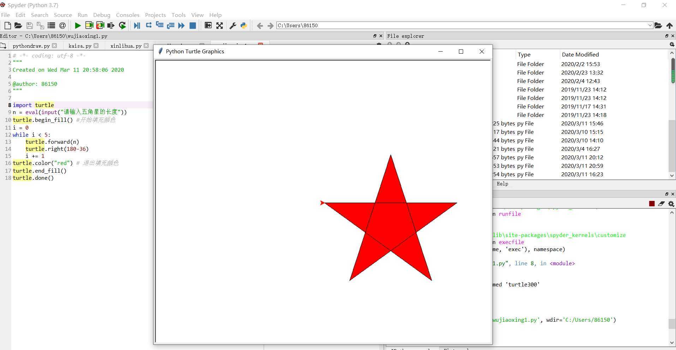Screen dimensions: 676x350
Task: Go forward with right arrow icon
Action: click(x=270, y=26)
